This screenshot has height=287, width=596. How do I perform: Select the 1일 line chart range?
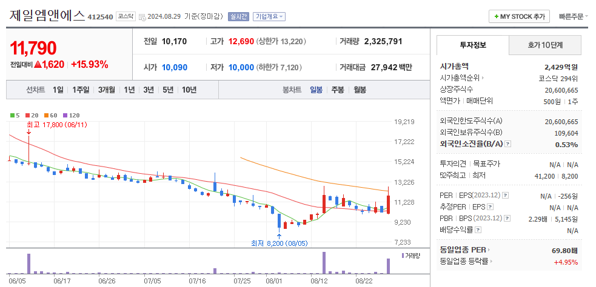(58, 90)
